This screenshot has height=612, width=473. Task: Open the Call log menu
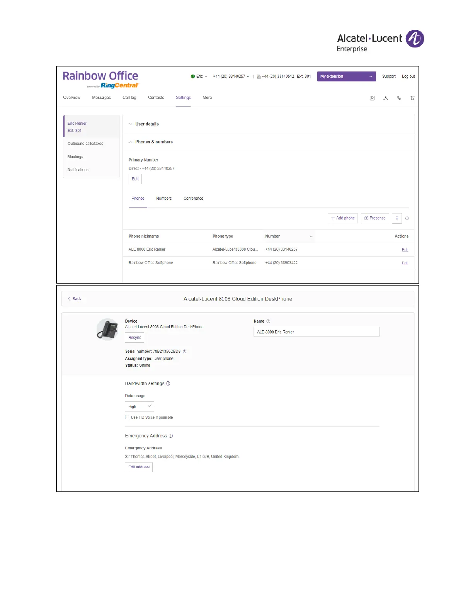point(129,98)
